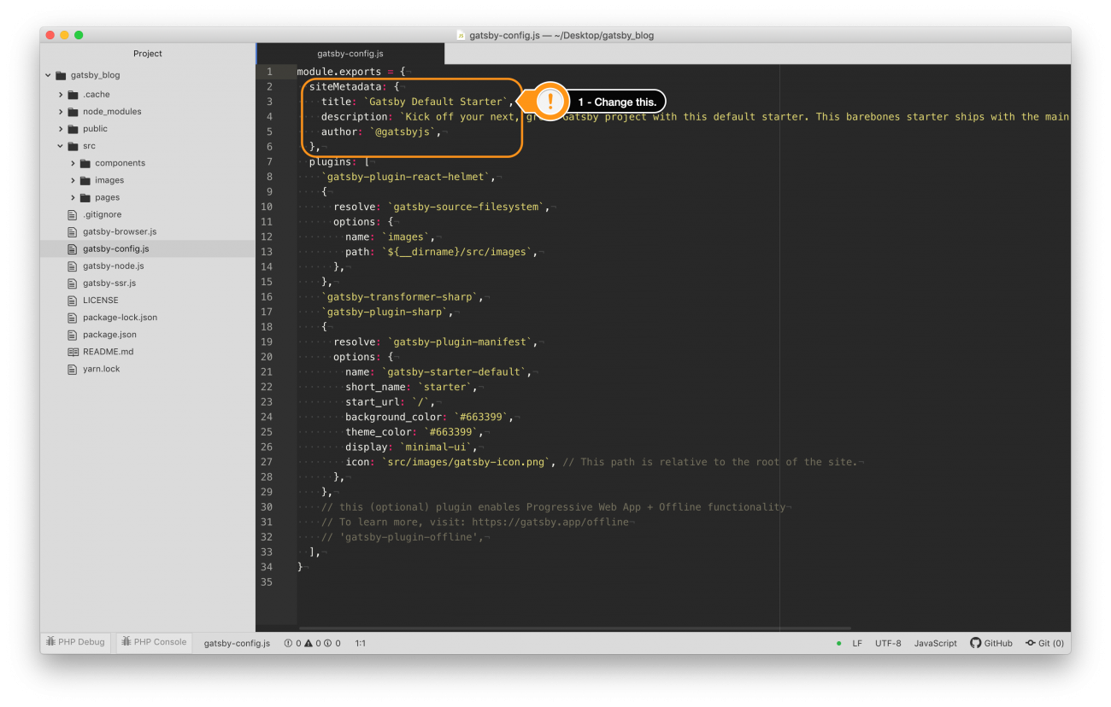Viewport: 1111px width, 707px height.
Task: Click the public folder icon
Action: tap(73, 129)
